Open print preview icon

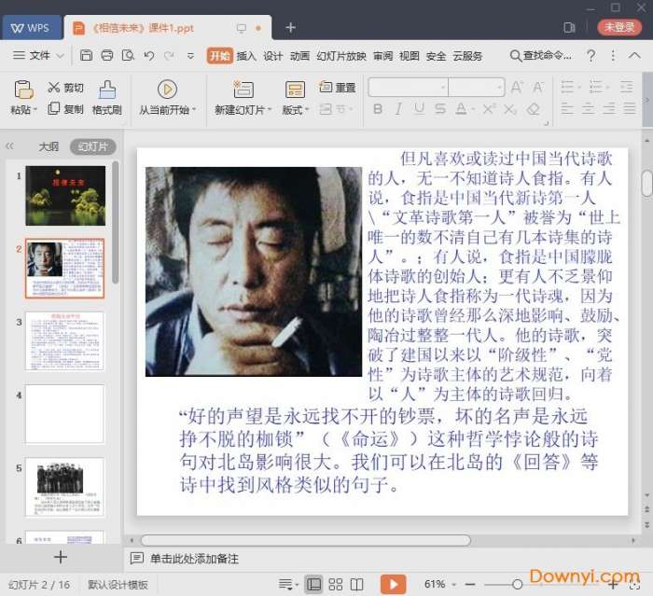coord(128,55)
